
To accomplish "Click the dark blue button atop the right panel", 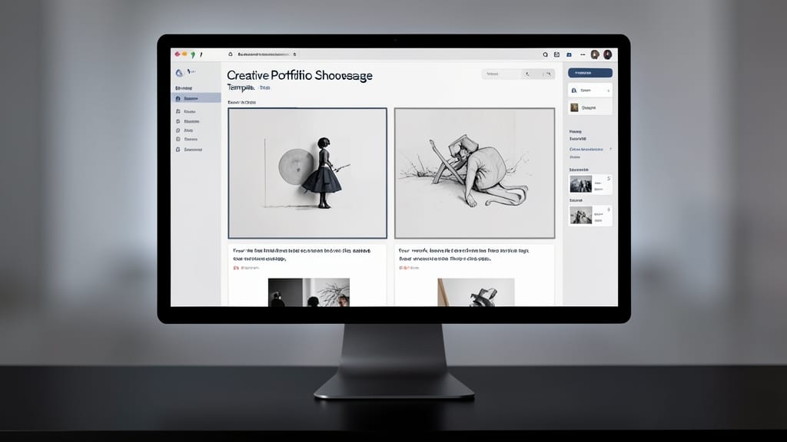I will 589,73.
